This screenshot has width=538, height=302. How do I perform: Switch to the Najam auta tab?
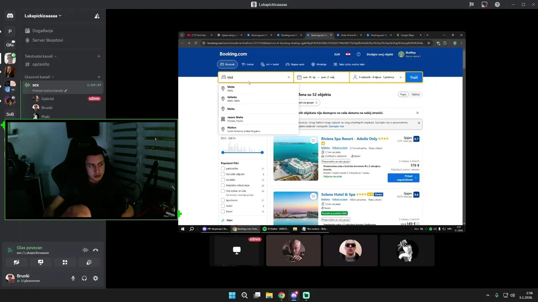coord(295,64)
